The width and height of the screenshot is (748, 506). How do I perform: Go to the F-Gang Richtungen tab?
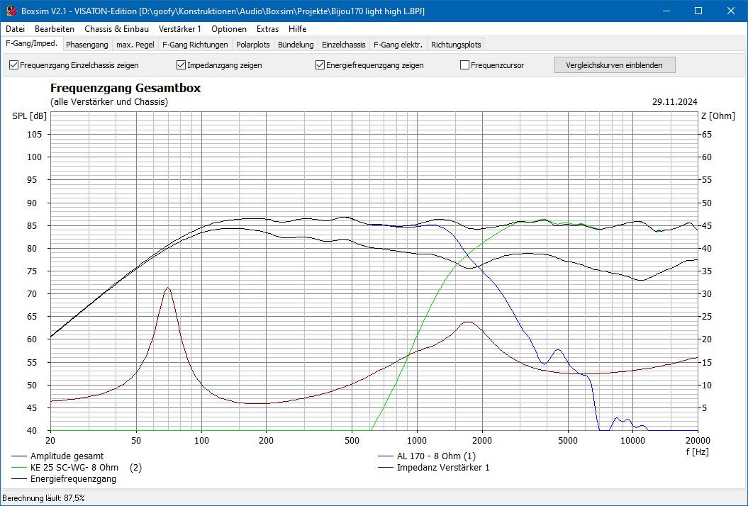(x=195, y=45)
